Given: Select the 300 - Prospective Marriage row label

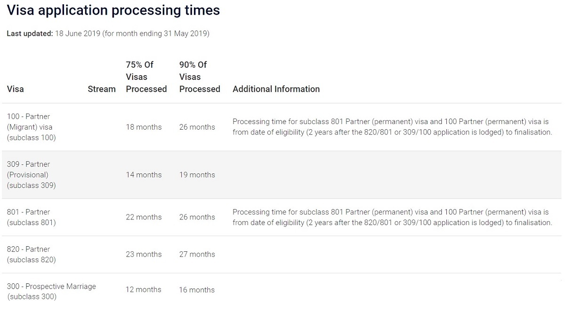Looking at the screenshot, I should [x=51, y=291].
